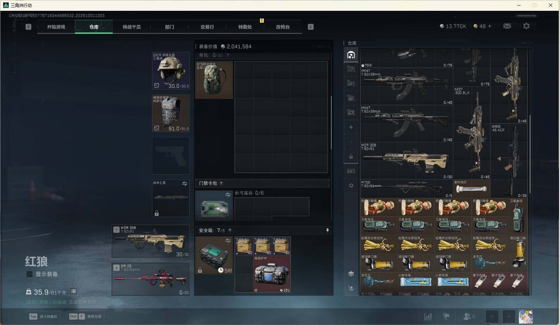Click the loadout panel scrollbar
559x325 pixels.
331,122
